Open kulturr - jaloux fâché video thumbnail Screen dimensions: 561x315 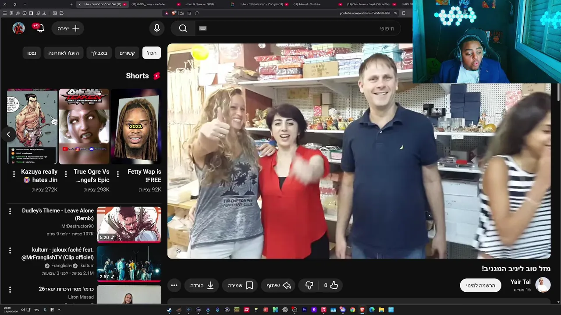pyautogui.click(x=129, y=263)
